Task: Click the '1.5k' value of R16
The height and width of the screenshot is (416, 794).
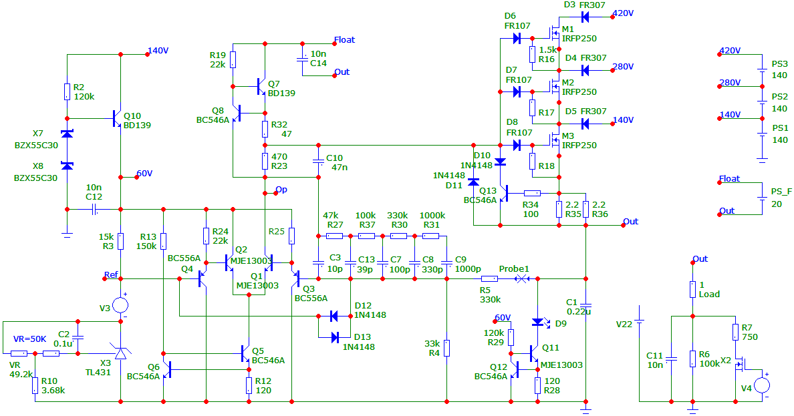Action: tap(549, 49)
